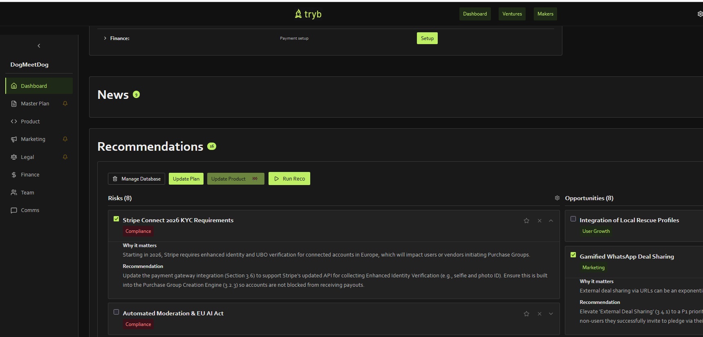Click Marketing tag under Gamified WhatsApp
703x337 pixels.
point(593,268)
